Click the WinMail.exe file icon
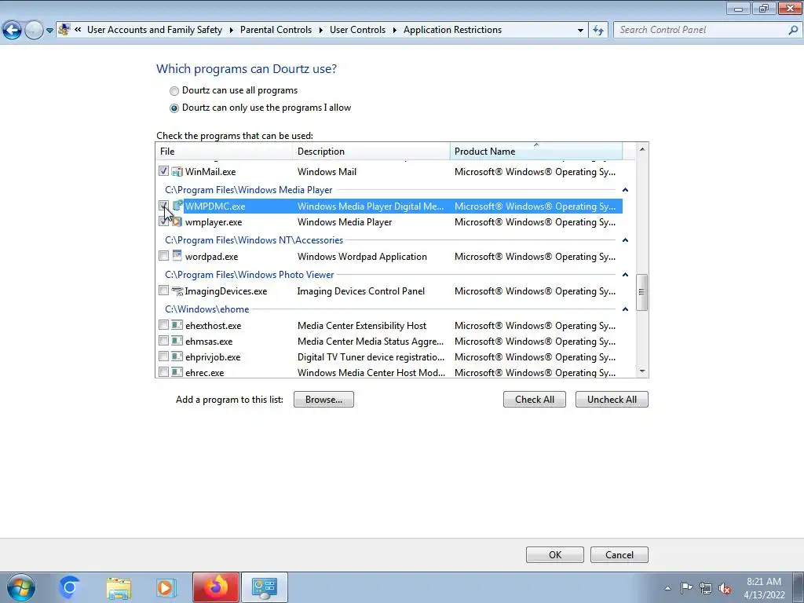Viewport: 804px width, 603px height. [177, 172]
